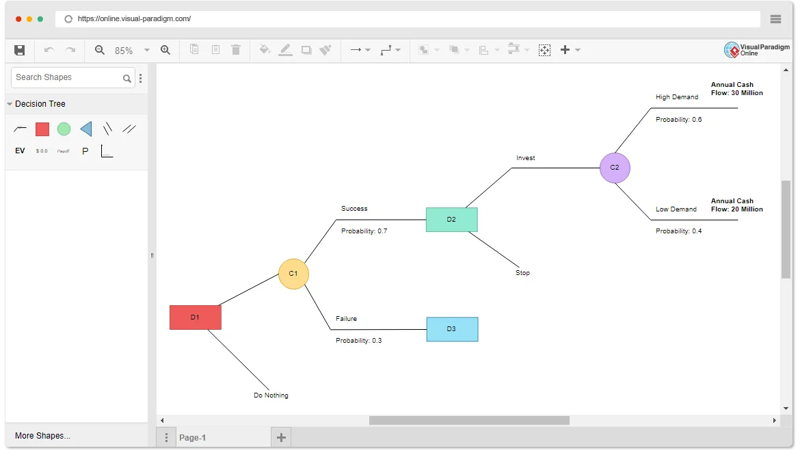Undo the last action

click(49, 50)
